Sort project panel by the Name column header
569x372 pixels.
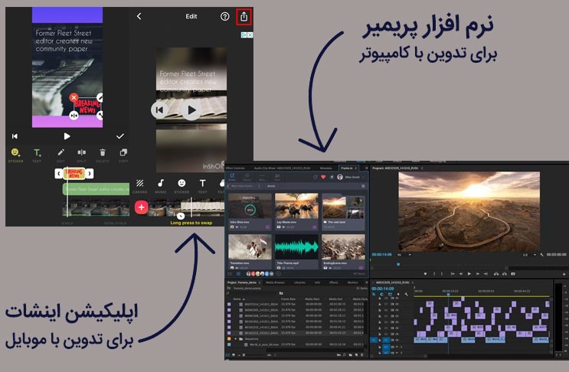(237, 299)
